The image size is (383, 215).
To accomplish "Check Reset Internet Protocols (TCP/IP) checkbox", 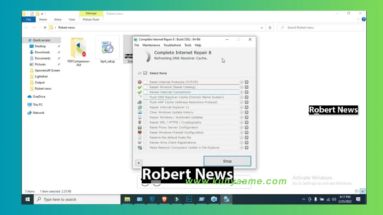I will click(x=145, y=82).
